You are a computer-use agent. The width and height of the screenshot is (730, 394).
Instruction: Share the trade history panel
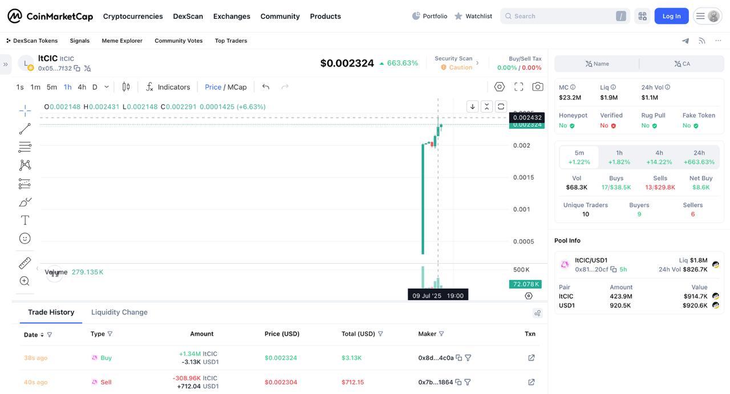pyautogui.click(x=537, y=313)
